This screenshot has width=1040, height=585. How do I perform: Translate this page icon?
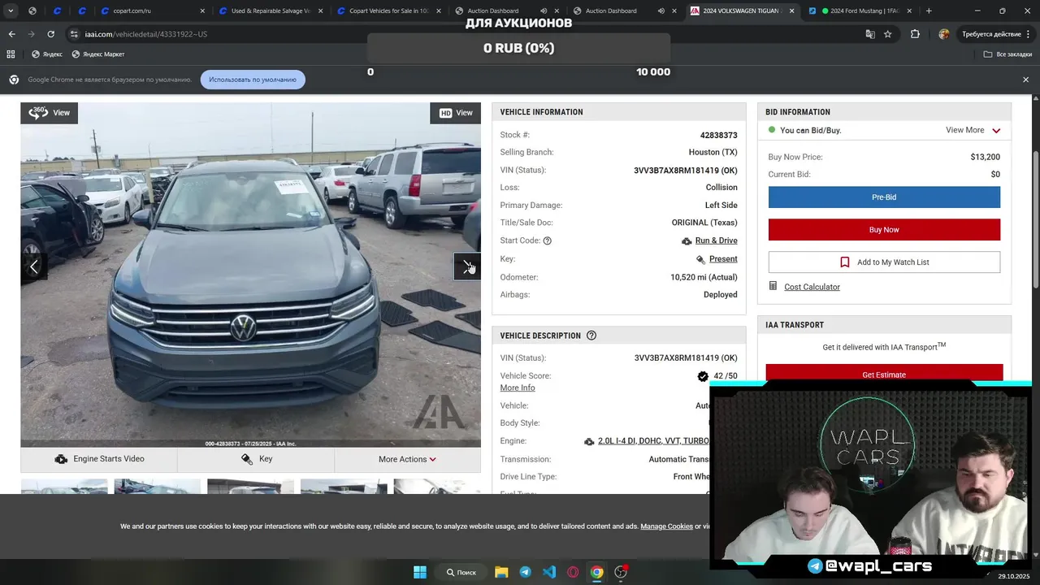870,34
